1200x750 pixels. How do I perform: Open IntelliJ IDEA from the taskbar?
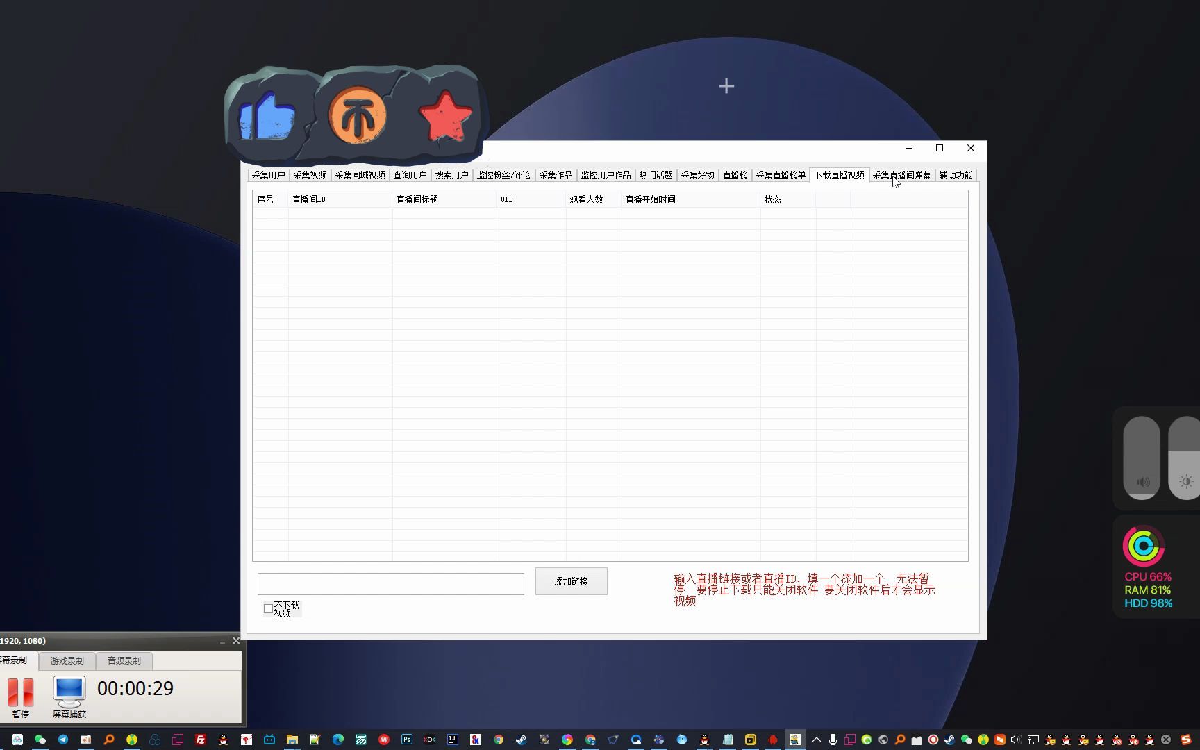coord(453,740)
